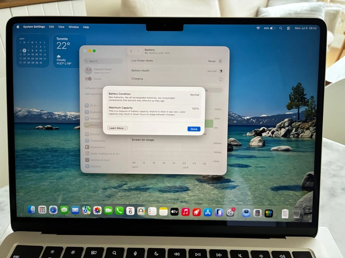
Task: Launch Apple TV from the Dock
Action: tap(175, 212)
